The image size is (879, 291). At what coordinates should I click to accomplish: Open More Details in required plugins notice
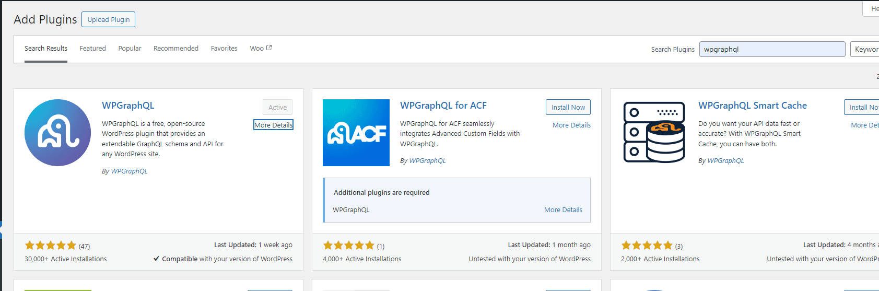coord(563,209)
